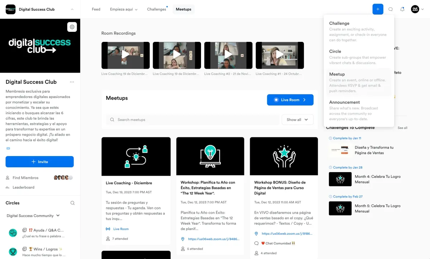Click the Complete by Jan 11 label
The height and width of the screenshot is (259, 430).
(x=347, y=138)
